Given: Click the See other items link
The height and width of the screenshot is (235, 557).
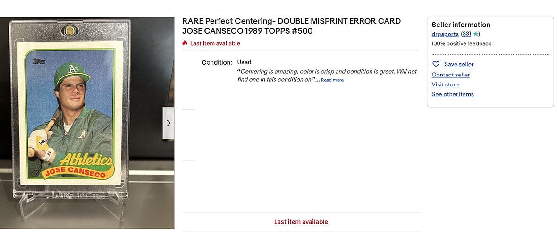Looking at the screenshot, I should [452, 94].
